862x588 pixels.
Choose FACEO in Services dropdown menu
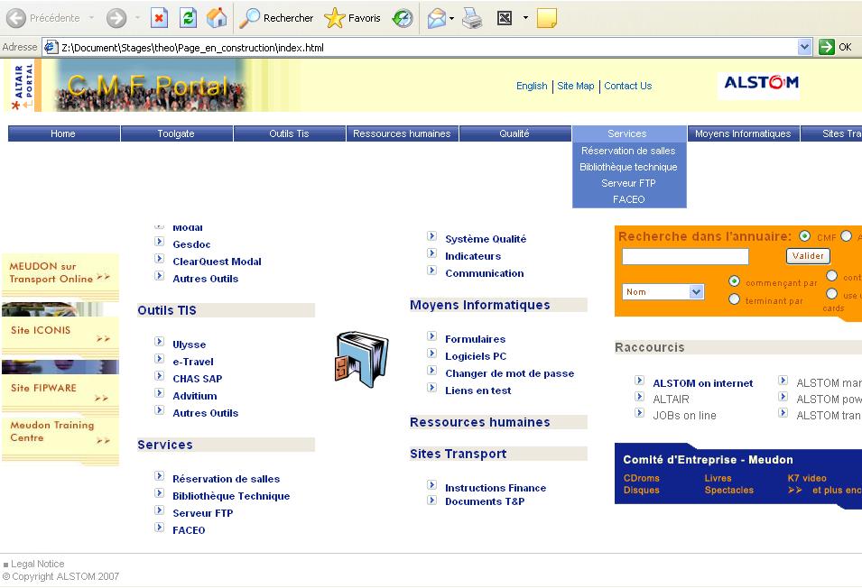click(629, 199)
